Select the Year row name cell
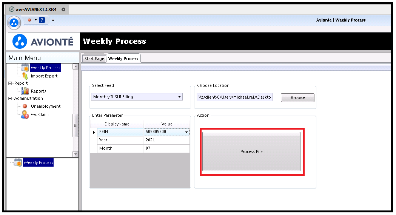 click(120, 140)
